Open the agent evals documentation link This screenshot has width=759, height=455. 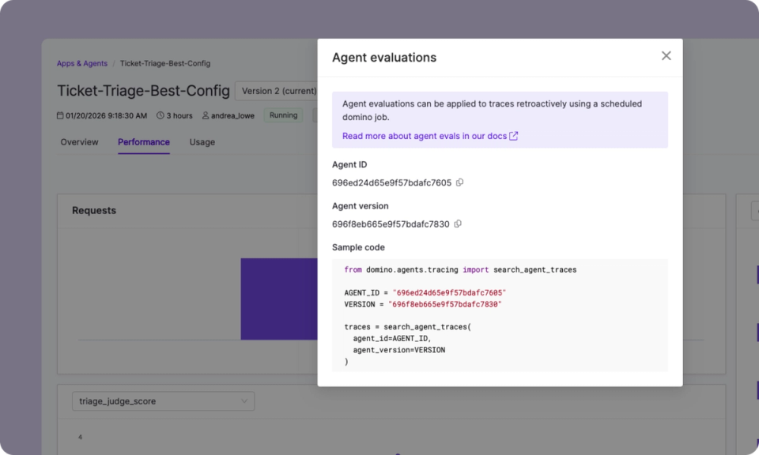point(424,136)
